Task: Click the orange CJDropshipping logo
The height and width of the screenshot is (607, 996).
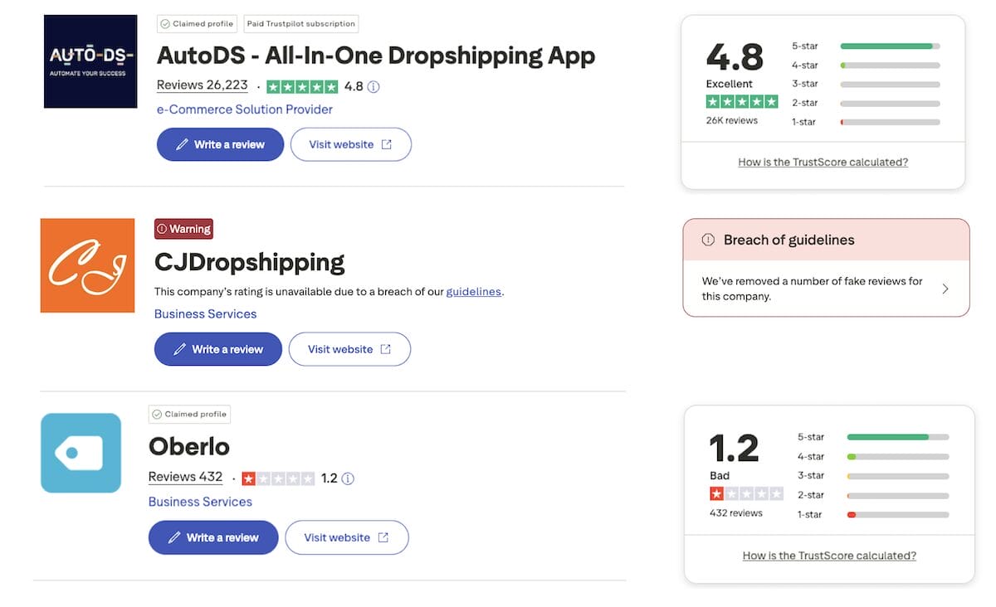Action: click(87, 265)
